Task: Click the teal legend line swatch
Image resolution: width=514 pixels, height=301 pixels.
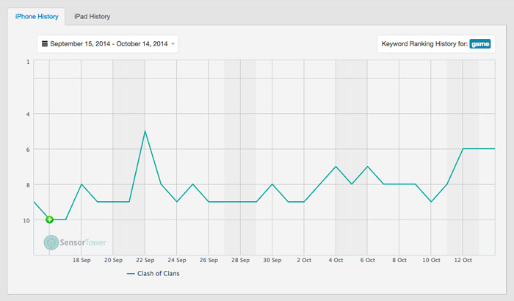Action: pyautogui.click(x=131, y=273)
